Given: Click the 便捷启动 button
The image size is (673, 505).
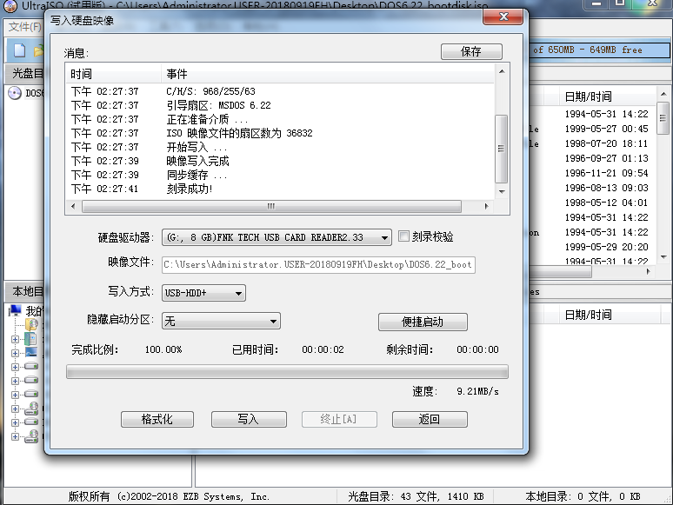Looking at the screenshot, I should [422, 322].
